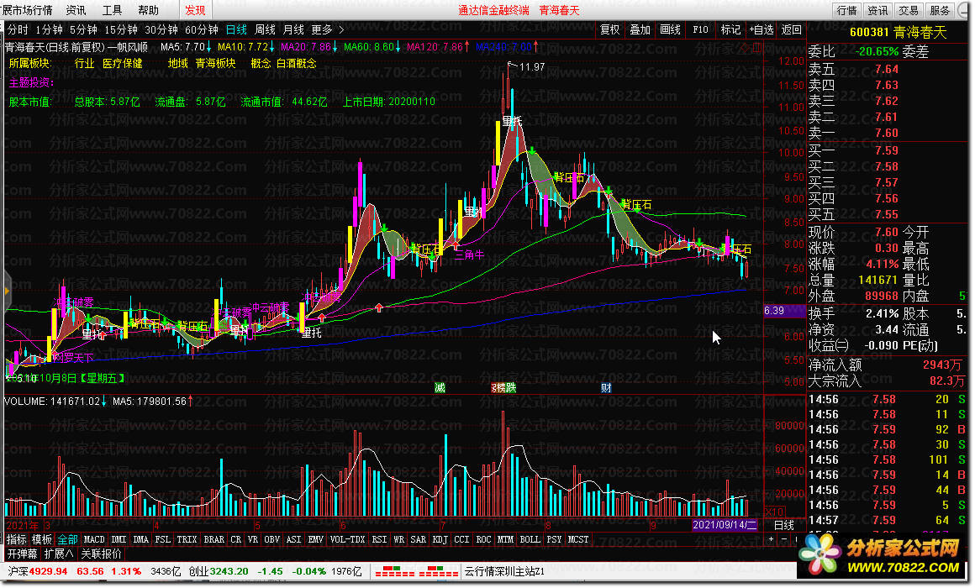975x588 pixels.
Task: Switch to 60分钟 period
Action: [202, 29]
